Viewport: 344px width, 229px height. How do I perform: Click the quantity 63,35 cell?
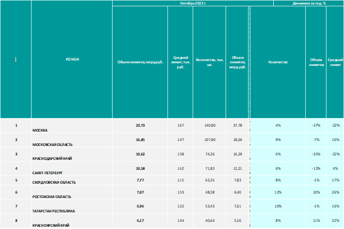[209, 181]
